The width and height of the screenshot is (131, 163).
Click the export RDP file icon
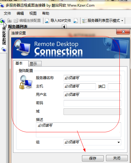[76, 21]
